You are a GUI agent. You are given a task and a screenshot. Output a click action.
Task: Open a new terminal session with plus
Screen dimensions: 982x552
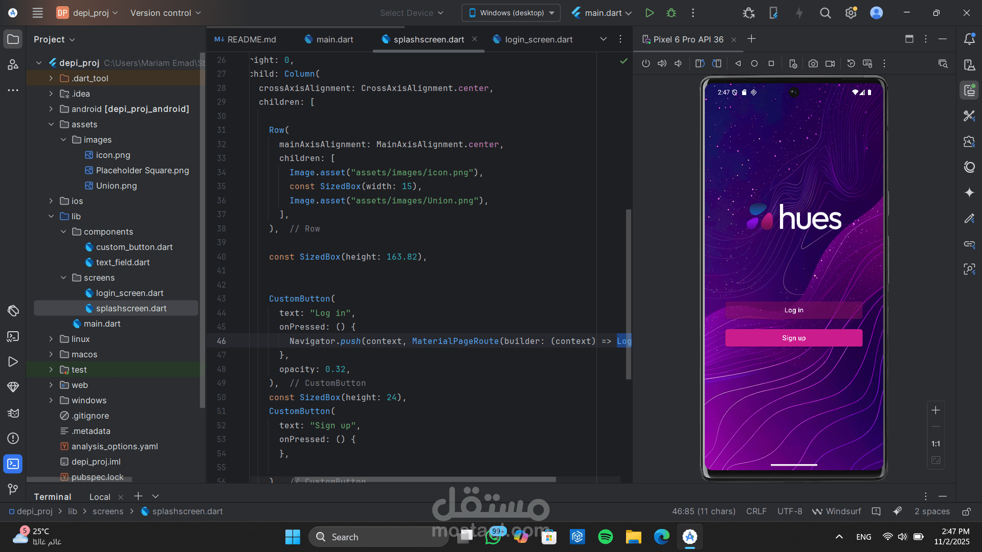(x=138, y=496)
